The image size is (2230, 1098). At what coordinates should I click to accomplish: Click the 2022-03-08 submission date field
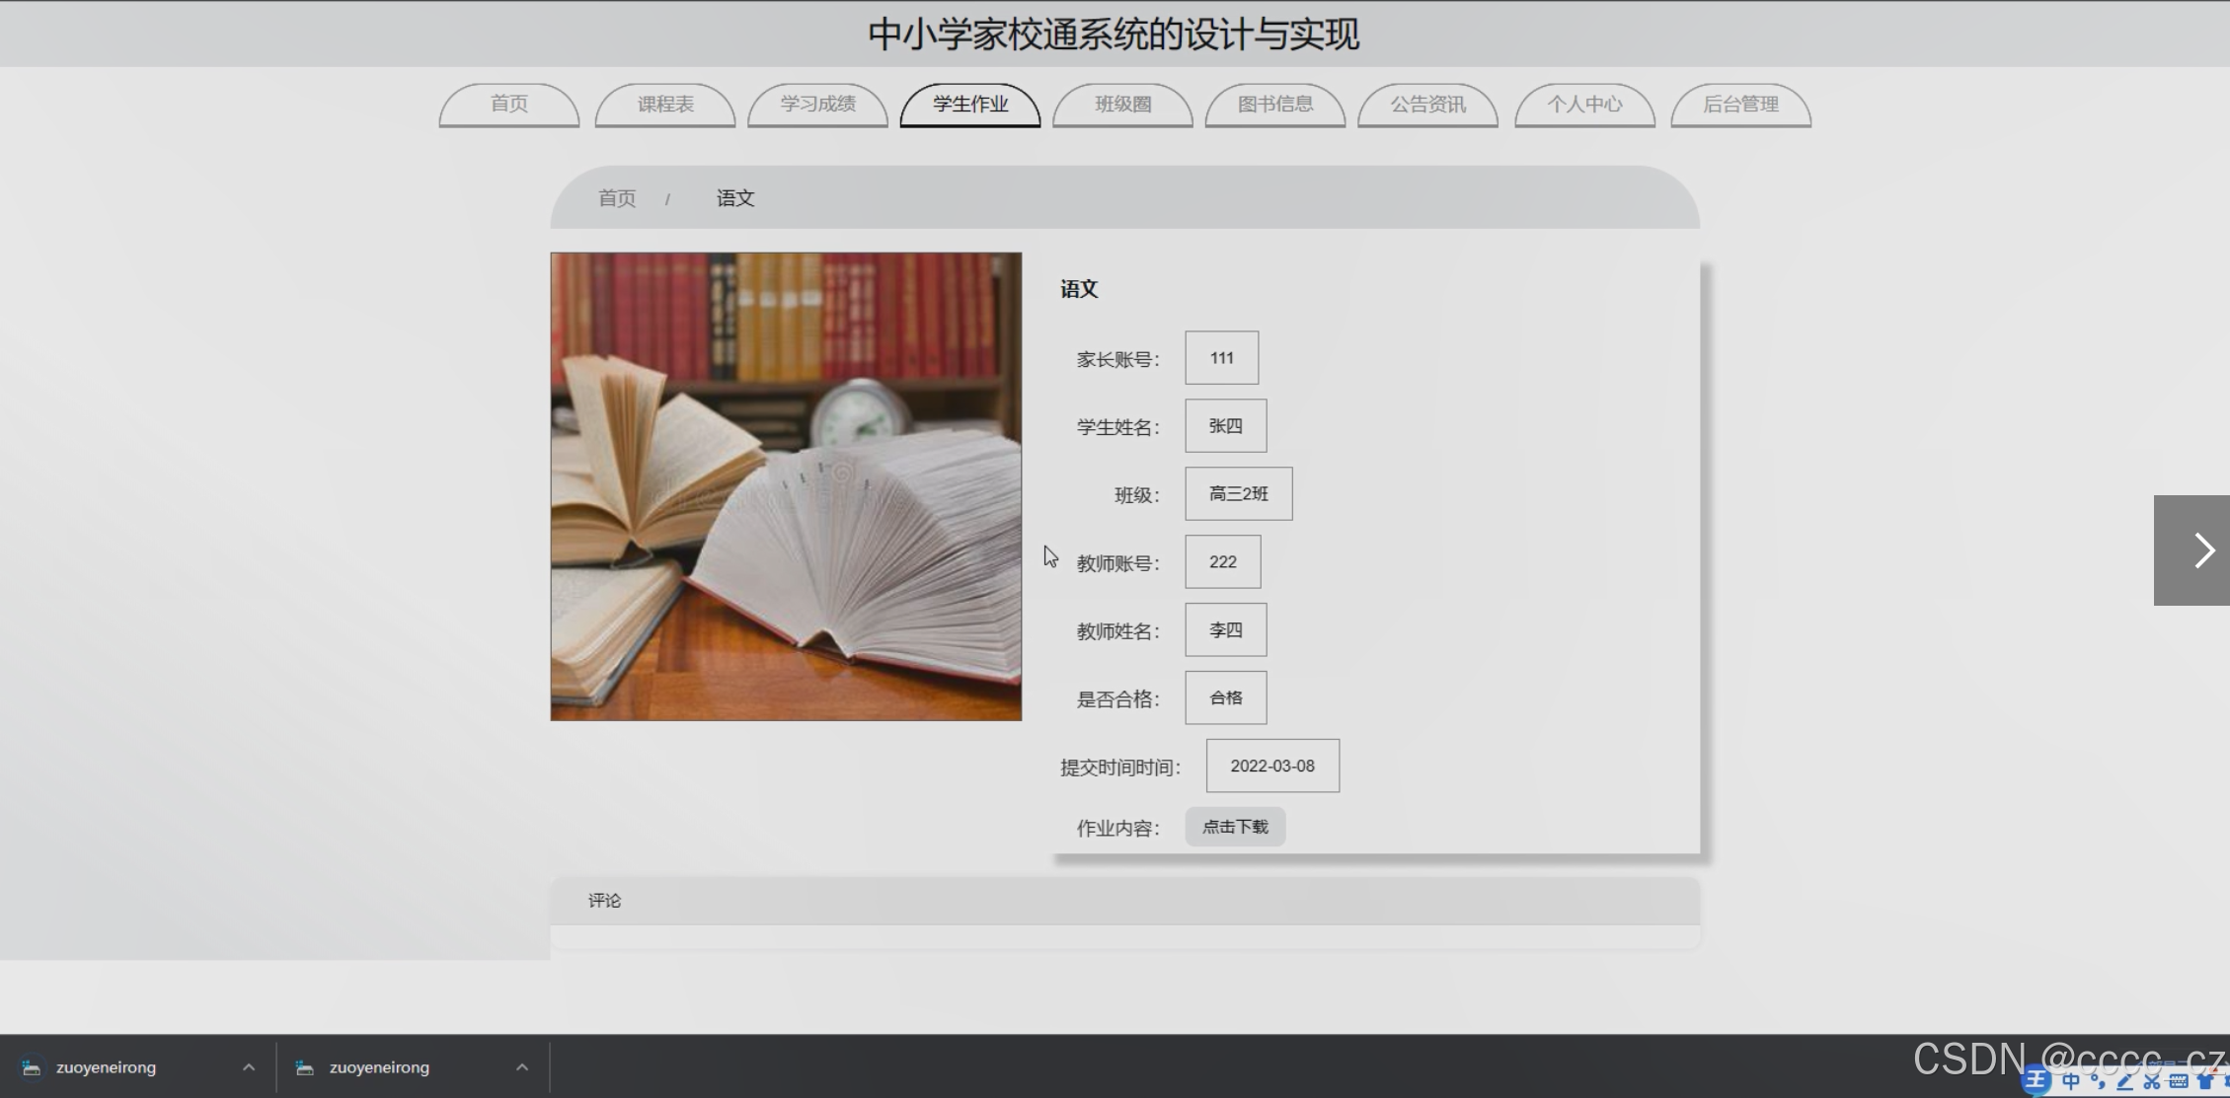[1272, 766]
